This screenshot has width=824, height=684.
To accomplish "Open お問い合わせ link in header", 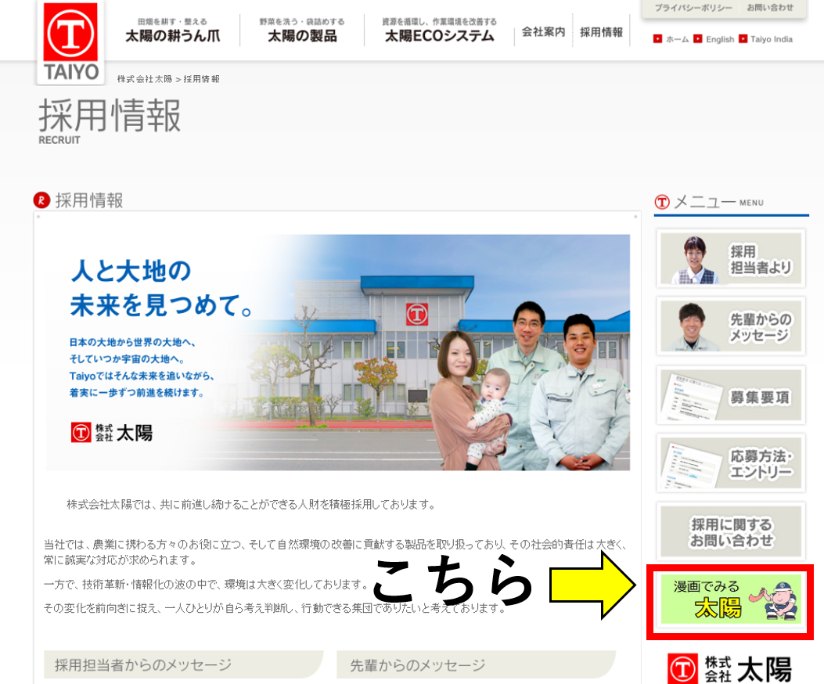I will [x=770, y=8].
